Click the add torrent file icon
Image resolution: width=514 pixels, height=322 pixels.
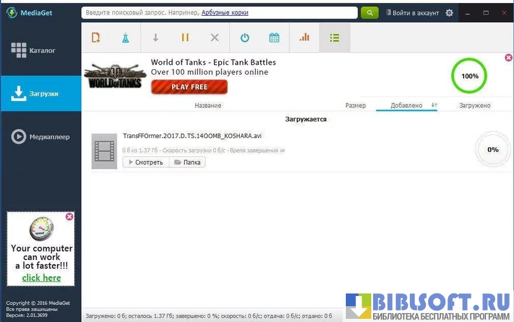[96, 38]
